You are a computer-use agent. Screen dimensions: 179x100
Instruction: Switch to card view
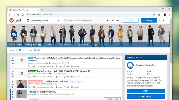coord(17,50)
